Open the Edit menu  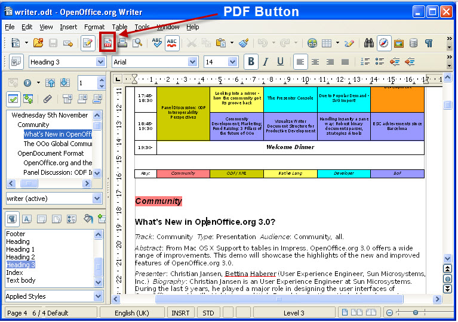tap(27, 27)
